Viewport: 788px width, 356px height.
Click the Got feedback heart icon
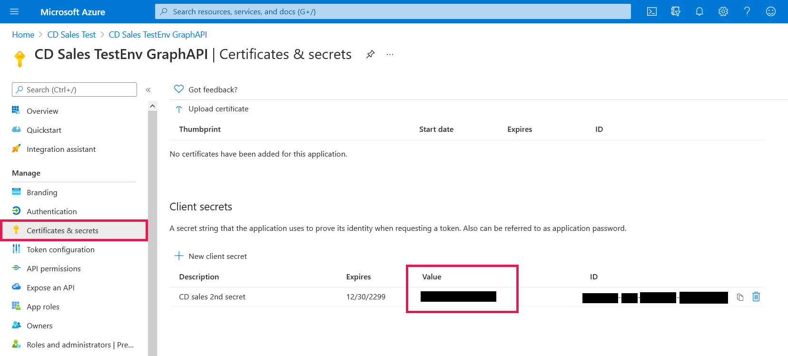[179, 89]
